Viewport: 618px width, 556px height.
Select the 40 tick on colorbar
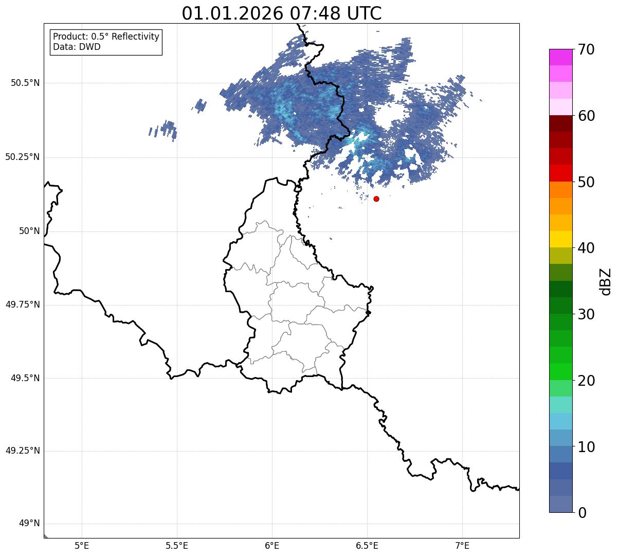coord(586,248)
